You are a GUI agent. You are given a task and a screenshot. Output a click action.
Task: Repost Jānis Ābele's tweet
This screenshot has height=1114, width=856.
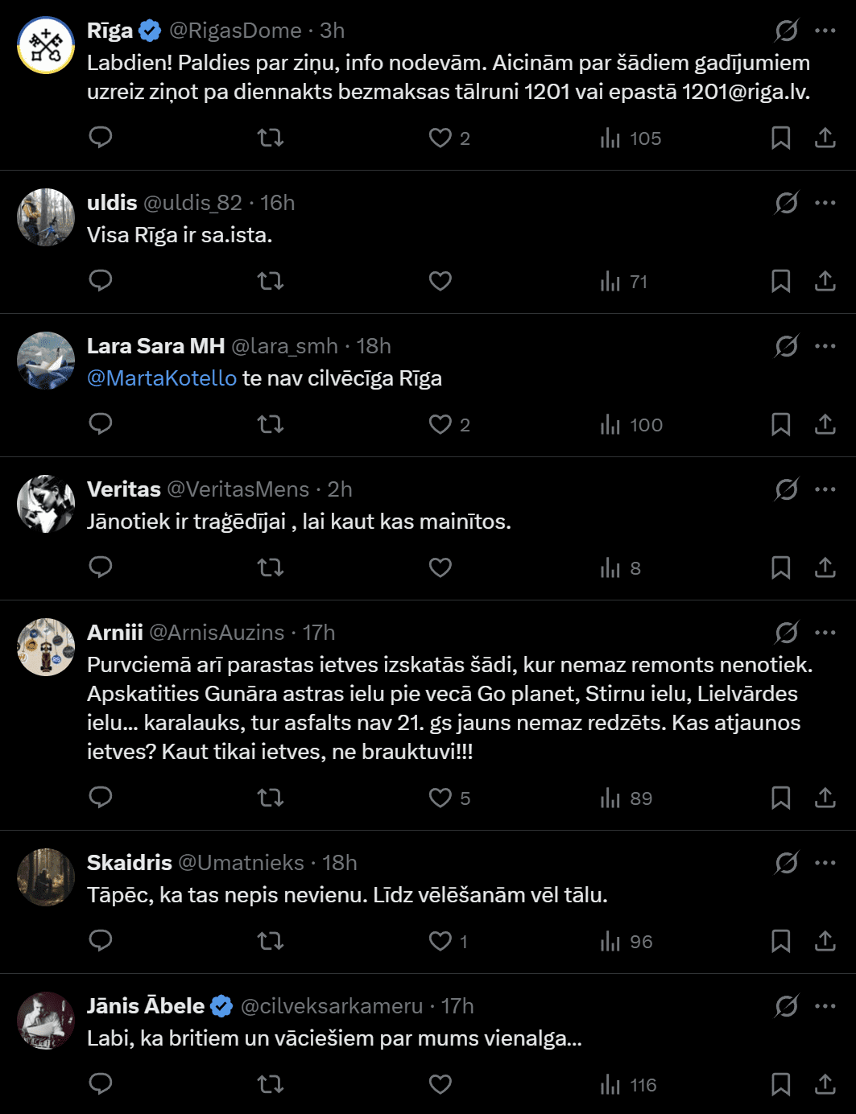point(271,1084)
